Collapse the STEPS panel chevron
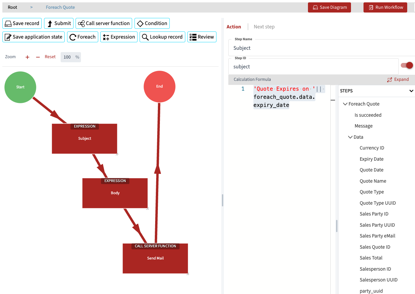Viewport: 415px width, 294px height. tap(411, 91)
